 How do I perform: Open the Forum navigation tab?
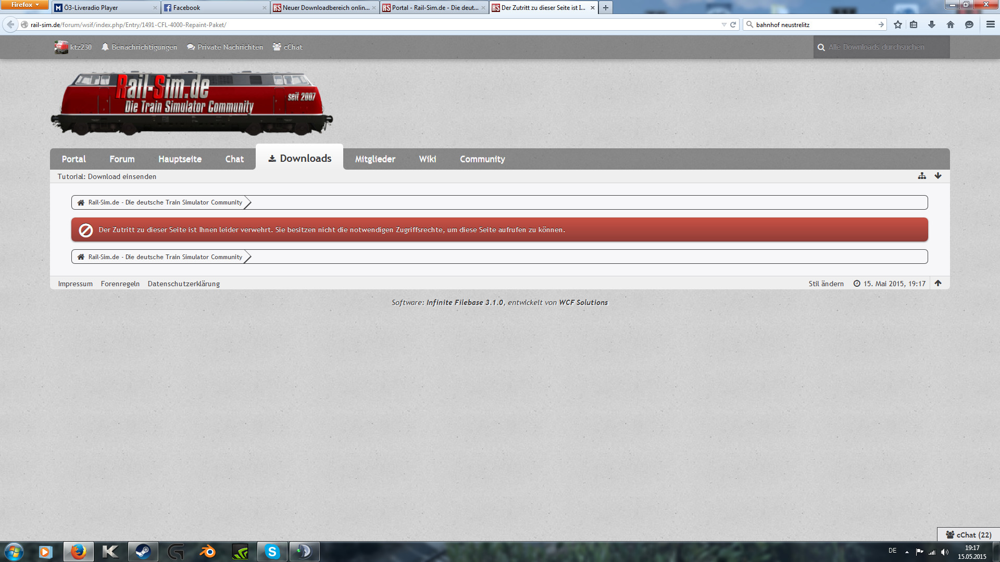[122, 159]
